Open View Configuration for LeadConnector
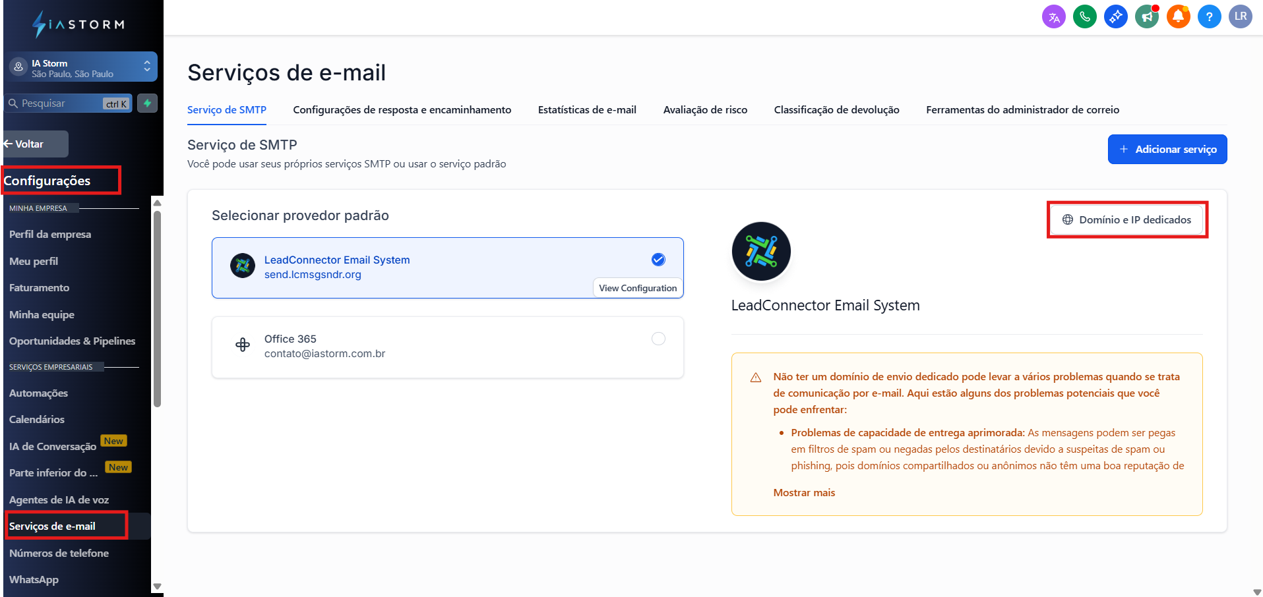The image size is (1263, 597). 638,289
